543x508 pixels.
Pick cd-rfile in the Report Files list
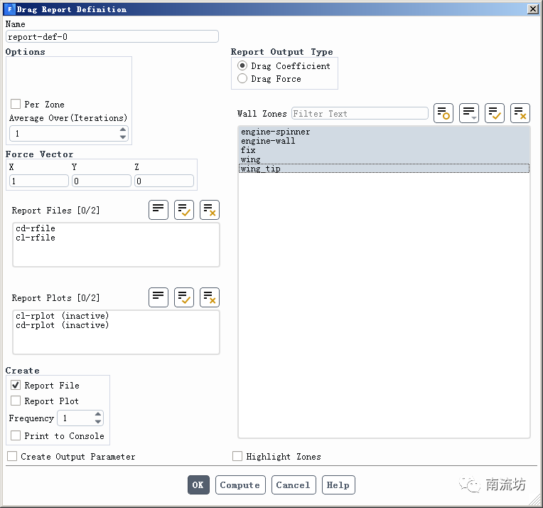click(36, 228)
